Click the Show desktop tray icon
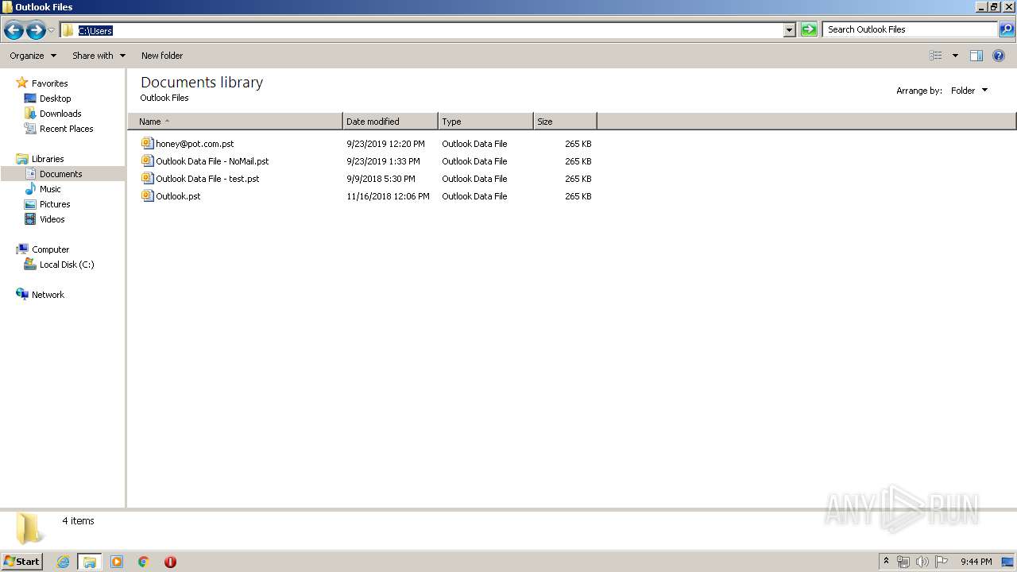Viewport: 1017px width, 572px height. point(1007,562)
